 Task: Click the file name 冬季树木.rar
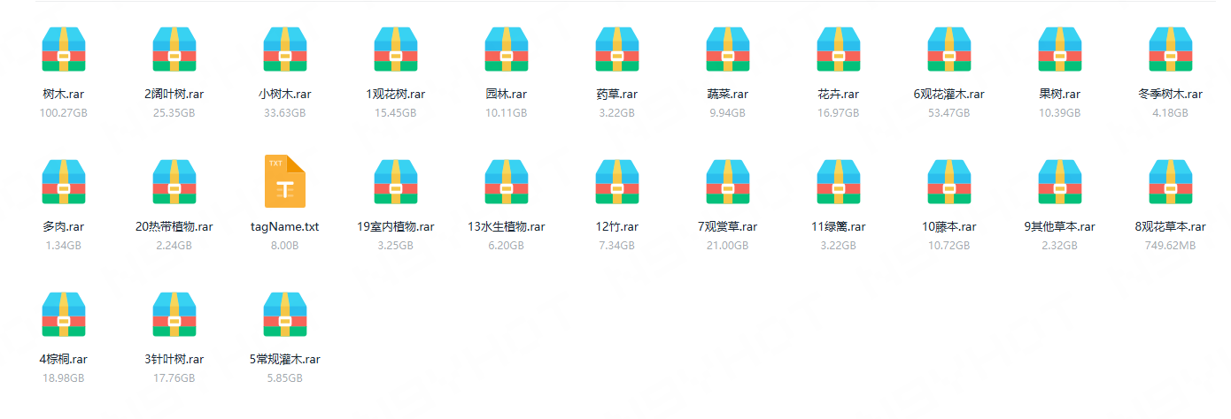point(1171,95)
